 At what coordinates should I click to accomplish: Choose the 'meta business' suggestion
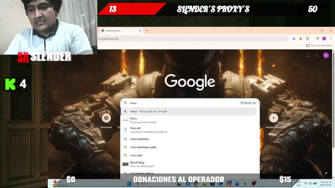pos(189,139)
